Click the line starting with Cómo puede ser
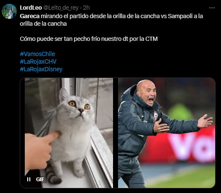The image size is (221, 193). (89, 39)
